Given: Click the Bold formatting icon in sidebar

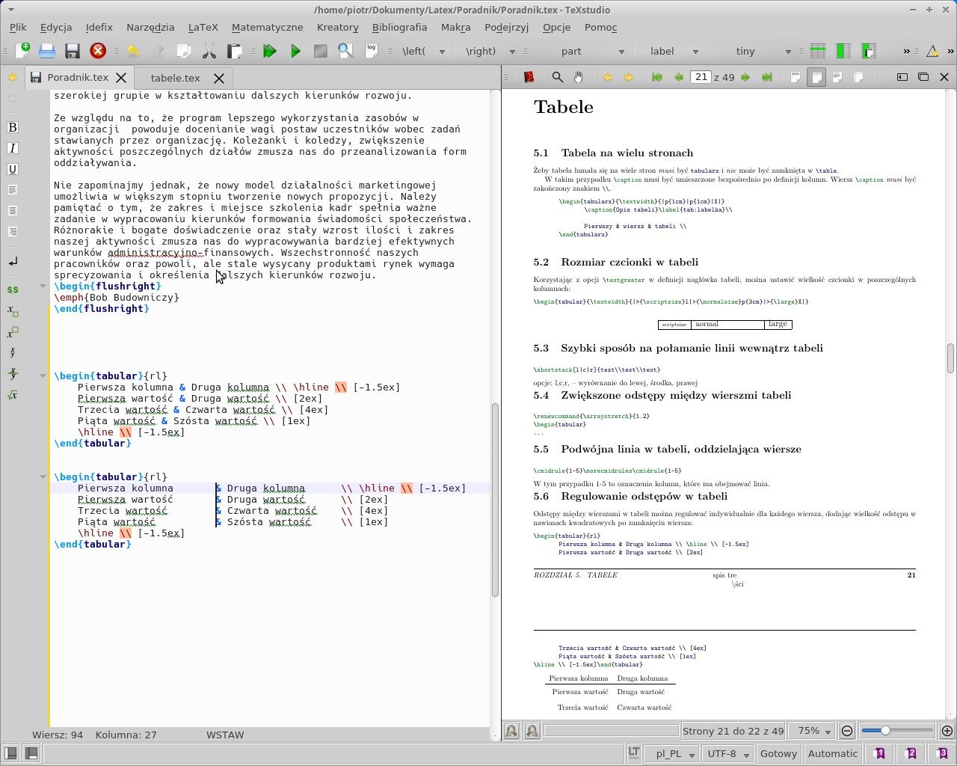Looking at the screenshot, I should click(x=12, y=127).
